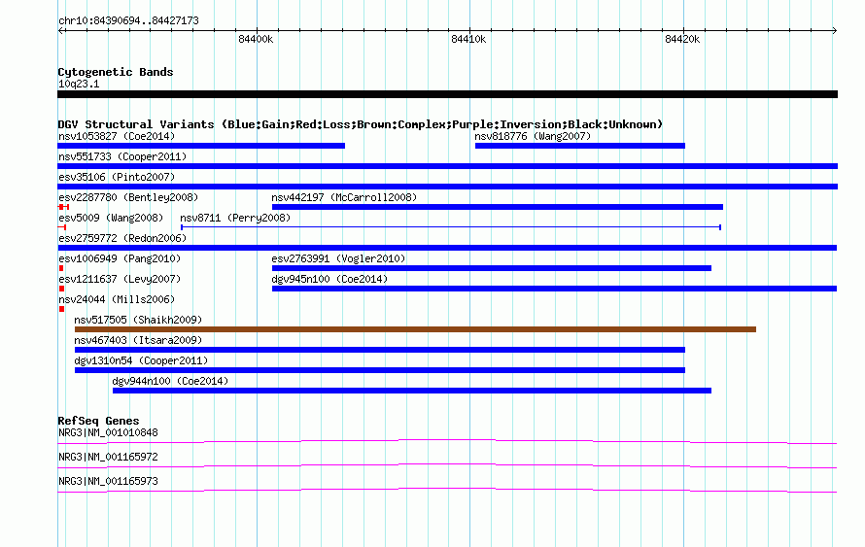
Task: Click dgv1310n54 (Cooper2011) blue bar
Action: pos(380,370)
